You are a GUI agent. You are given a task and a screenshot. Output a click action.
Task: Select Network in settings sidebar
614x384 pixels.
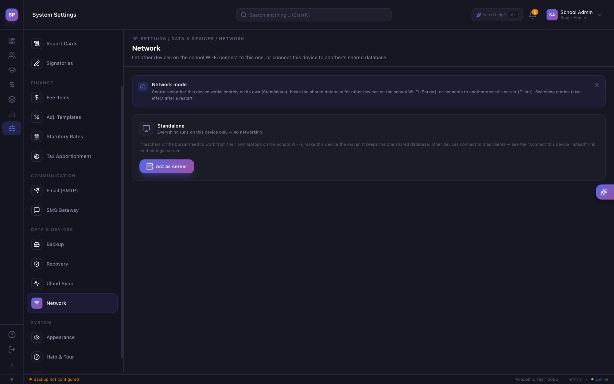click(x=72, y=303)
